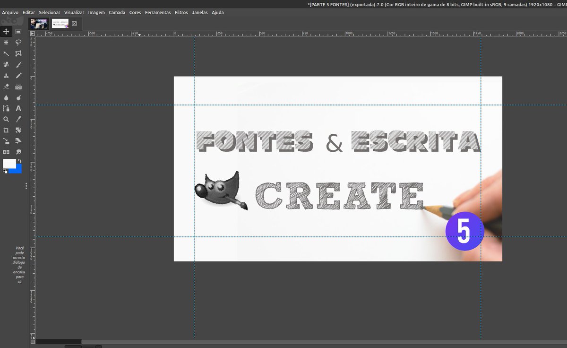This screenshot has height=348, width=567.
Task: Select the Heal bandage tool
Action: coord(6,64)
